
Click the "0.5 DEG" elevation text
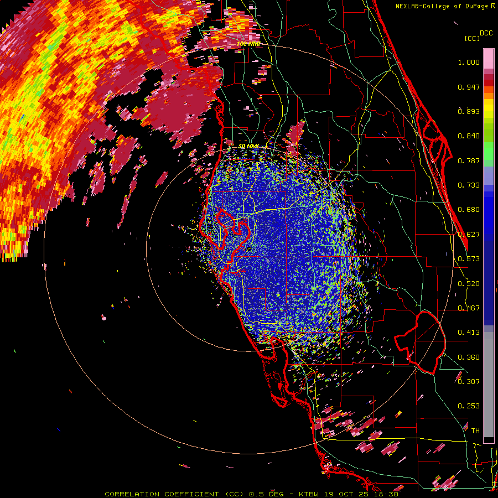266,494
